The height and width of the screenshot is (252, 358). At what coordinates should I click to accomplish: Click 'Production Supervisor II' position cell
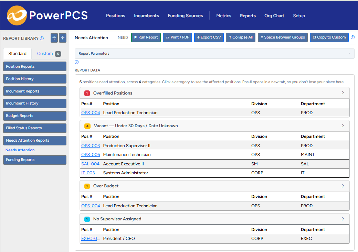click(127, 145)
